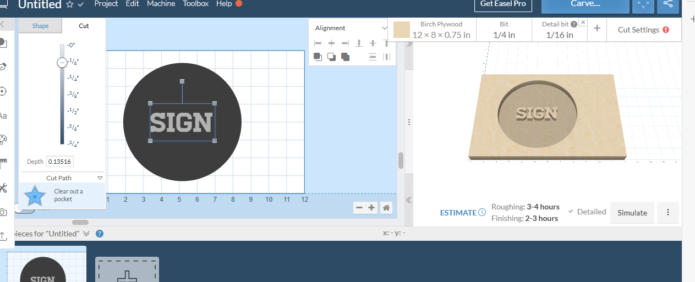
Task: Switch to the Shape tab
Action: coord(40,26)
